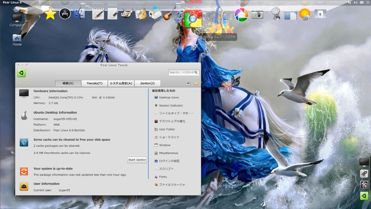Launch the App Store dock icon
Screen dimensions: 371x209
(65, 14)
